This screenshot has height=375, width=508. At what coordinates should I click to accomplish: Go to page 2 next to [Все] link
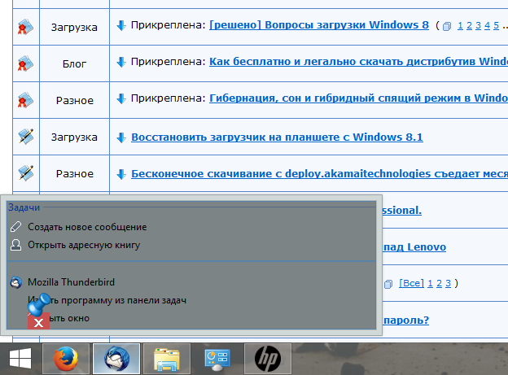click(x=439, y=284)
